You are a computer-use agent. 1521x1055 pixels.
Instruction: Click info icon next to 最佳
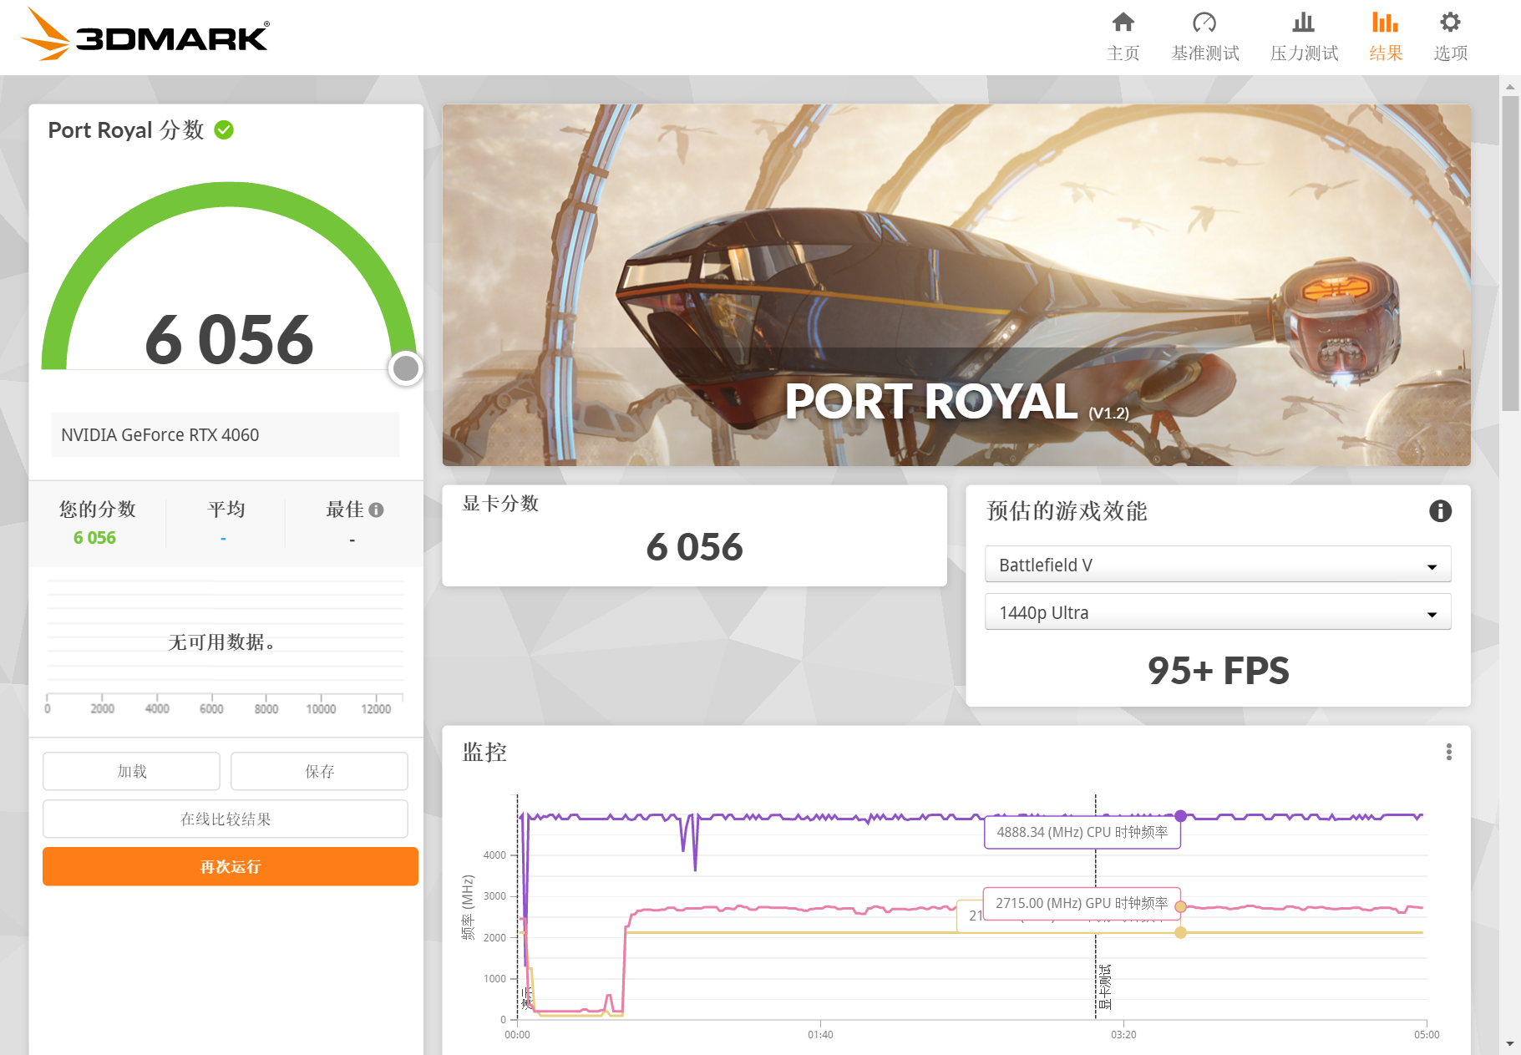point(377,510)
